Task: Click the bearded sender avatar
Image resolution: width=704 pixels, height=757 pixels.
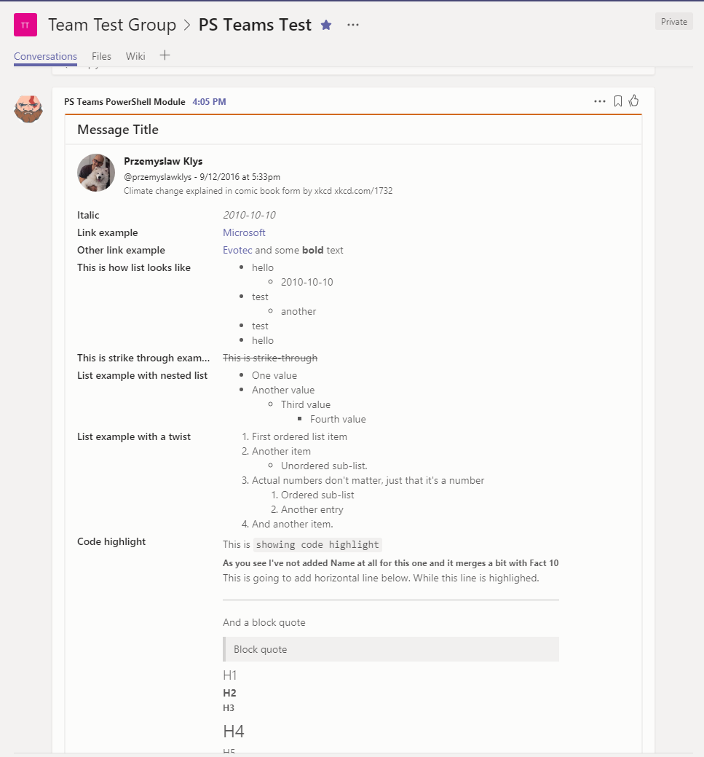Action: pos(28,109)
